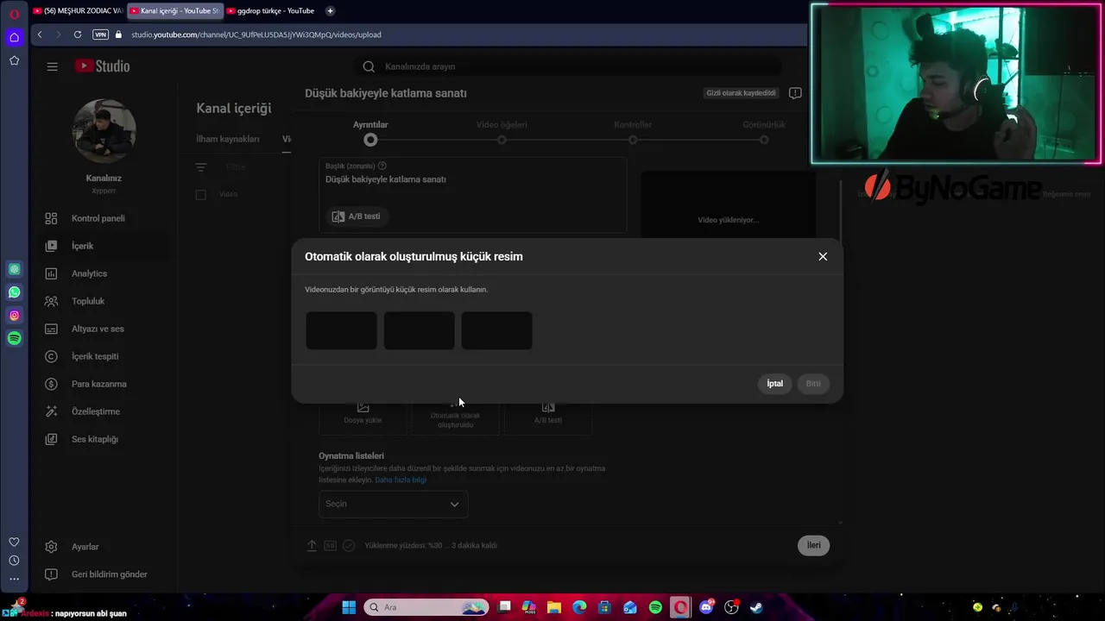Click the YouTube Studio logo
The image size is (1105, 621).
102,66
